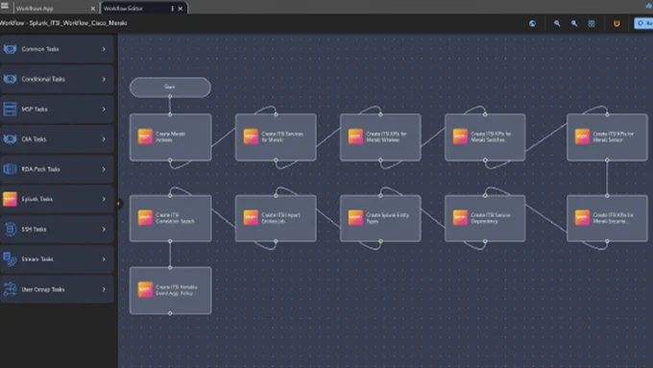
Task: Click the Splunk Tasks category icon
Action: click(10, 199)
